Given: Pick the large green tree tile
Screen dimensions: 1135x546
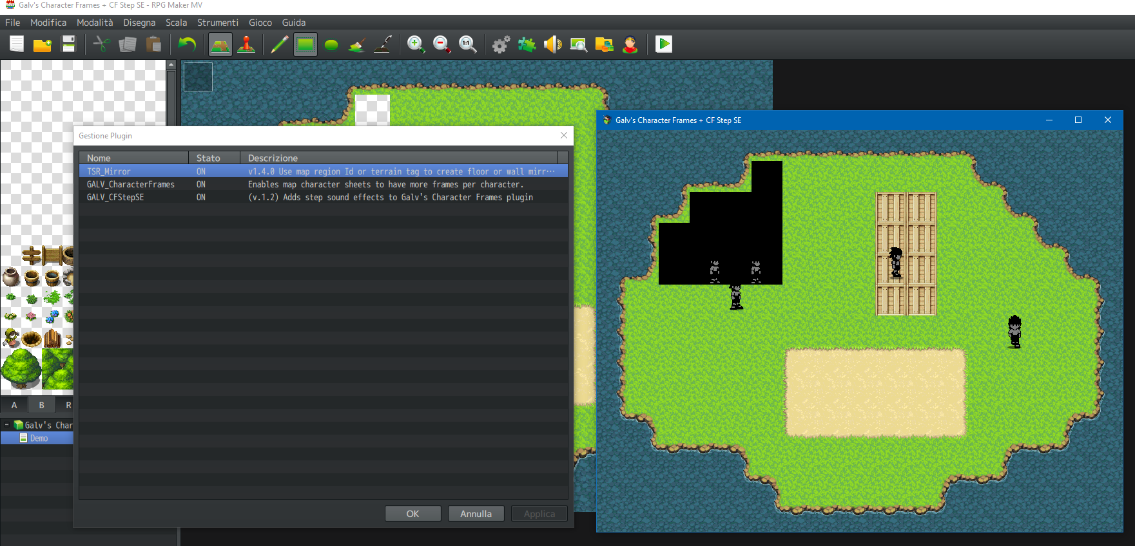Looking at the screenshot, I should coord(21,368).
